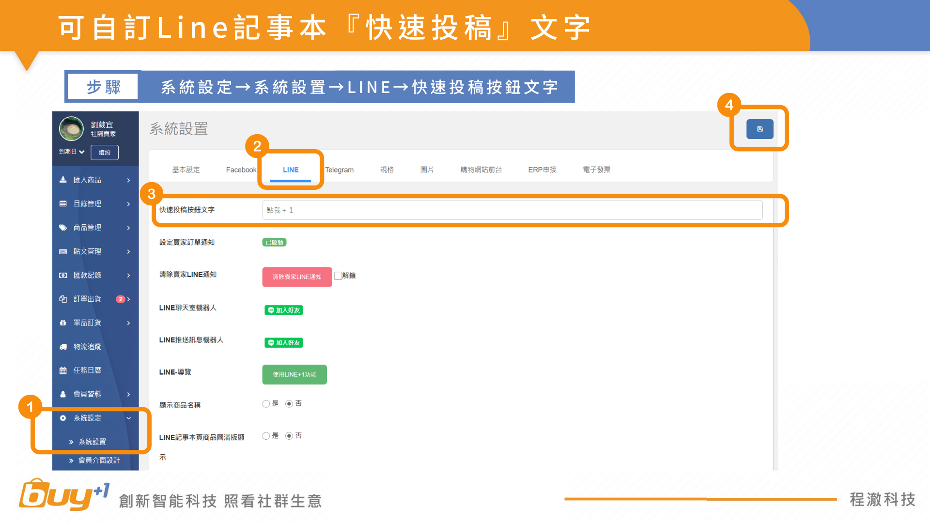
Task: Click the blue save icon button
Action: [x=759, y=129]
